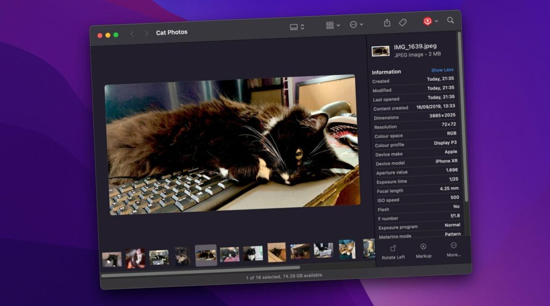Open the red shield extension dropdown
Image resolution: width=550 pixels, height=306 pixels.
point(430,21)
